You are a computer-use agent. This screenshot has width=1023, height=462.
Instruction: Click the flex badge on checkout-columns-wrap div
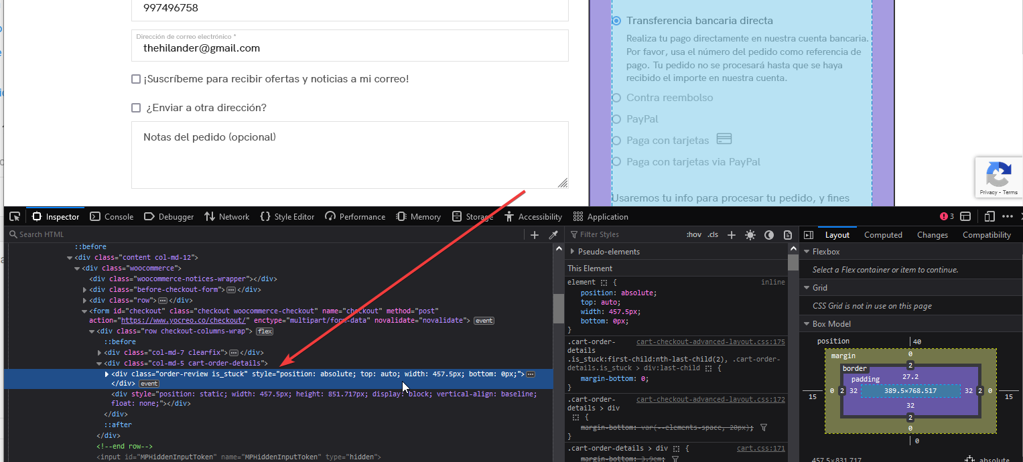(x=265, y=331)
